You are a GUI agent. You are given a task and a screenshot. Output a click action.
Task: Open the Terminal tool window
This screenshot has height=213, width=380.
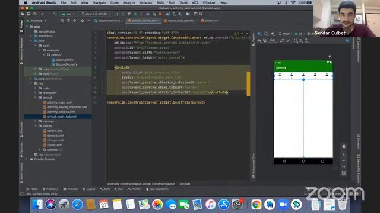(71, 189)
